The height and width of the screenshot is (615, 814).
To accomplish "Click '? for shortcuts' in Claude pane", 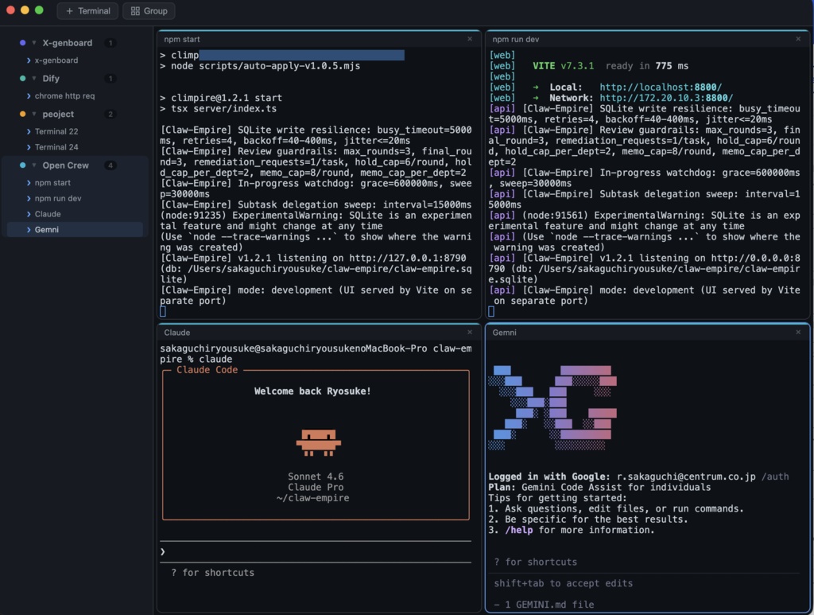I will pos(213,572).
